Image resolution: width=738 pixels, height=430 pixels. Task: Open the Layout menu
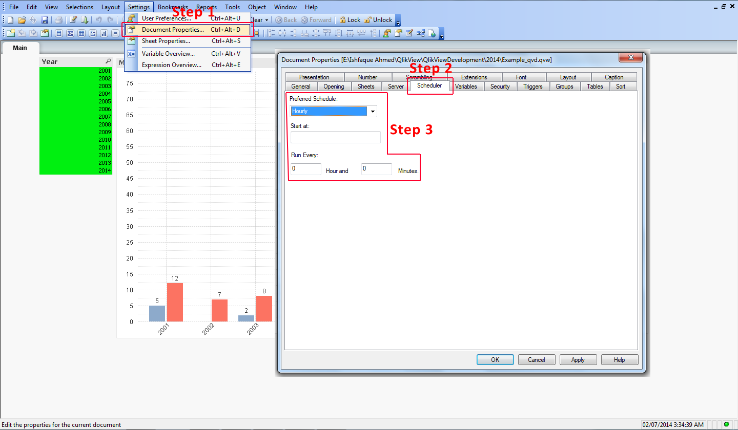point(111,7)
